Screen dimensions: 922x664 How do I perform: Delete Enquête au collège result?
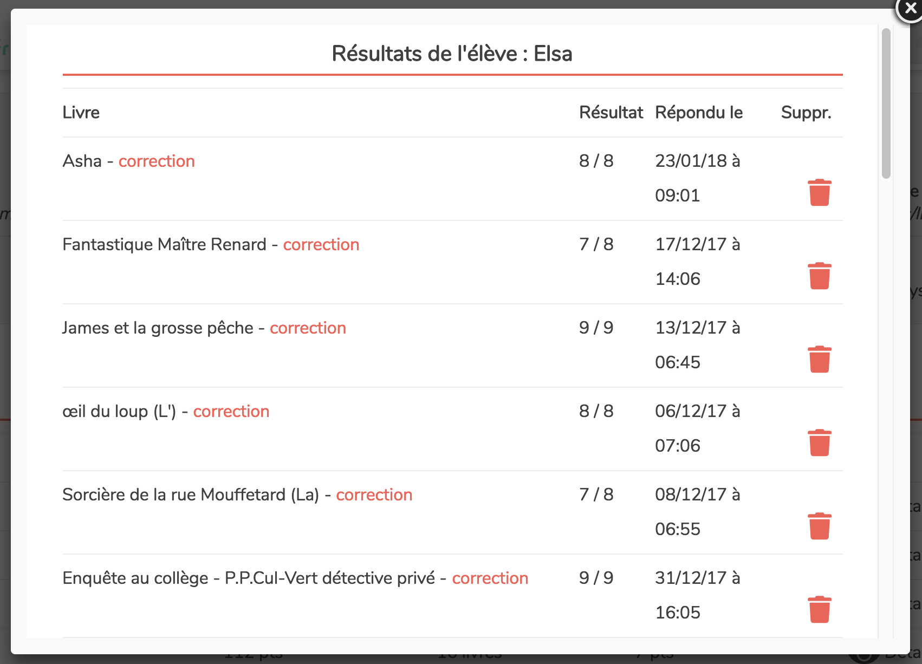pyautogui.click(x=819, y=610)
